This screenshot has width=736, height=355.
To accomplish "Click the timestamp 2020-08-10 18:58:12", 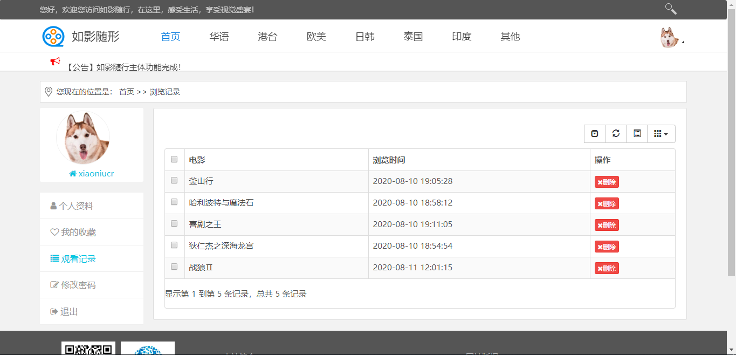I will point(412,203).
